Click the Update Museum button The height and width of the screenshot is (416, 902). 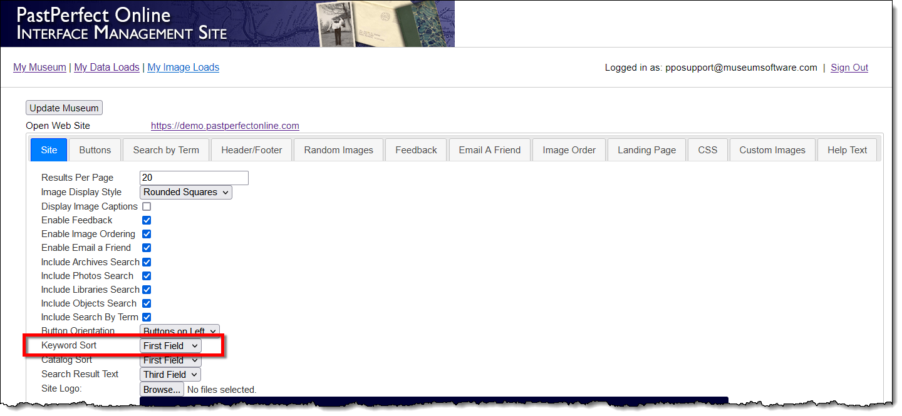pyautogui.click(x=64, y=108)
